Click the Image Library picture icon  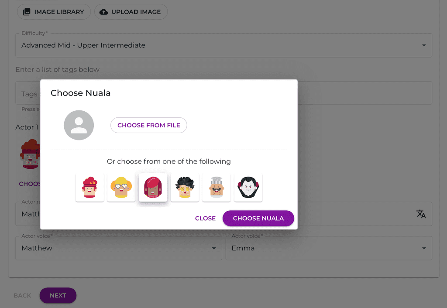pyautogui.click(x=27, y=12)
